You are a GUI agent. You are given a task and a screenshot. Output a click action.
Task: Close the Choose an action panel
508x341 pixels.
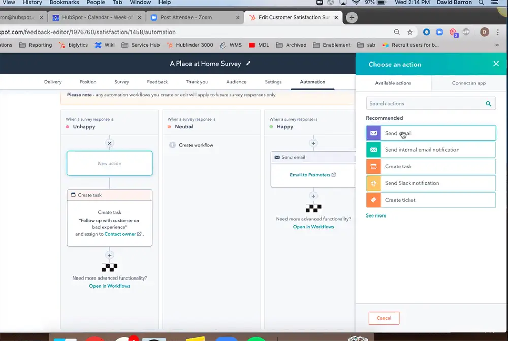(x=496, y=64)
